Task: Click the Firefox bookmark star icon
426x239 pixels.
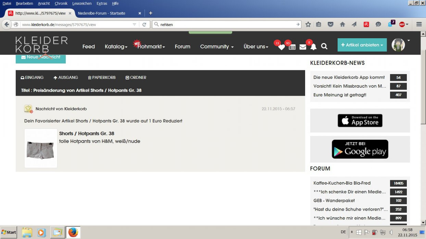Action: click(x=308, y=24)
